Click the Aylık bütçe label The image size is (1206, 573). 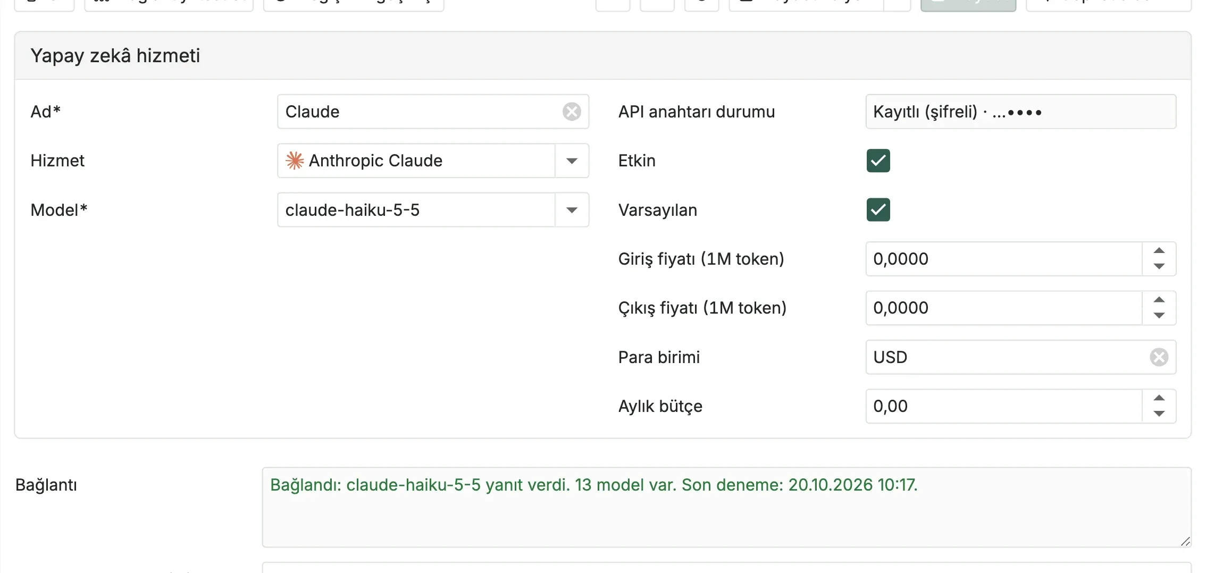pyautogui.click(x=660, y=406)
